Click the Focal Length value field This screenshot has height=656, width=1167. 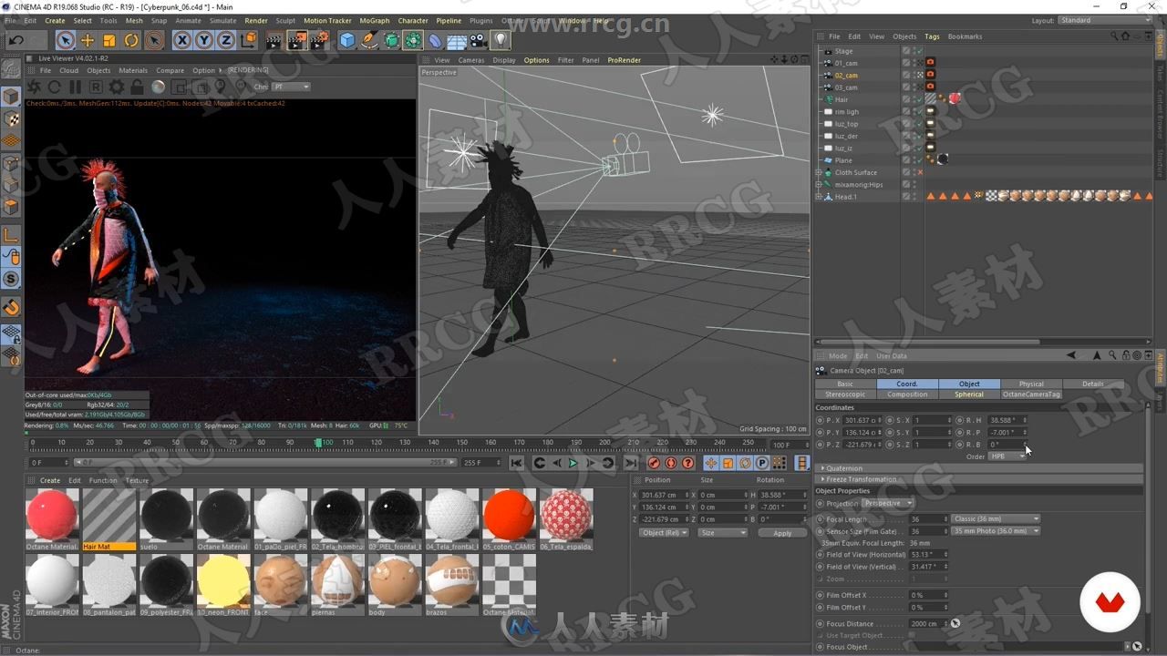tap(927, 519)
